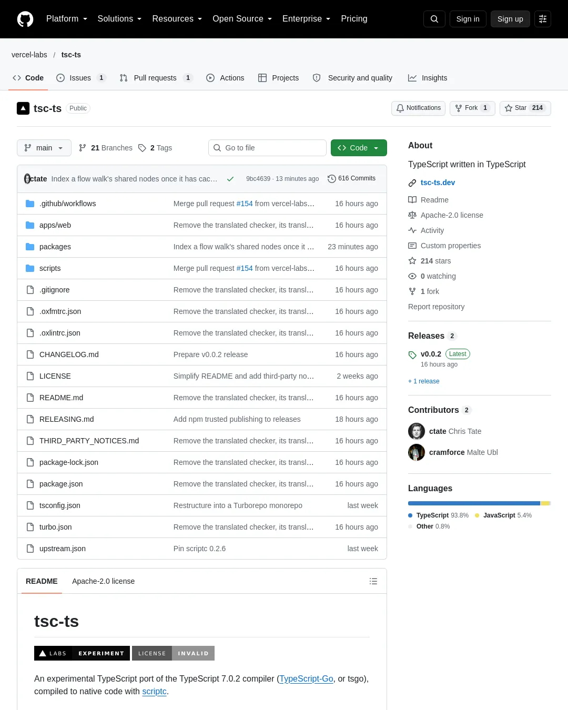Click the history clock icon by 616 Commits
568x710 pixels.
tap(331, 179)
